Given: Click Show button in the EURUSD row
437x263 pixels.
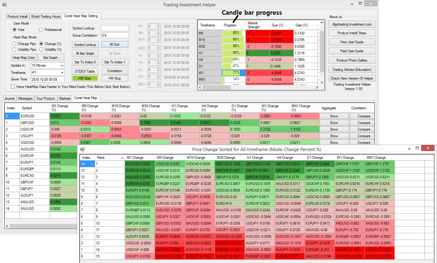Looking at the screenshot, I should click(x=334, y=116).
